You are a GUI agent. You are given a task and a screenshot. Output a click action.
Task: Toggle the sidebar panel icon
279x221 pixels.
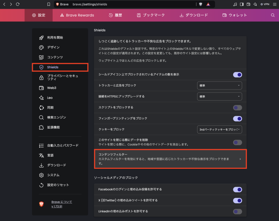[242, 4]
